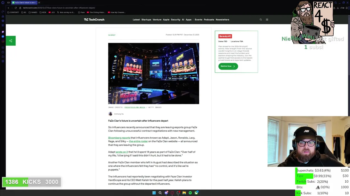Viewport: 350px width, 196px height.
Task: Click the Posted December 27, 2025 timestamp
Action: 182,35
